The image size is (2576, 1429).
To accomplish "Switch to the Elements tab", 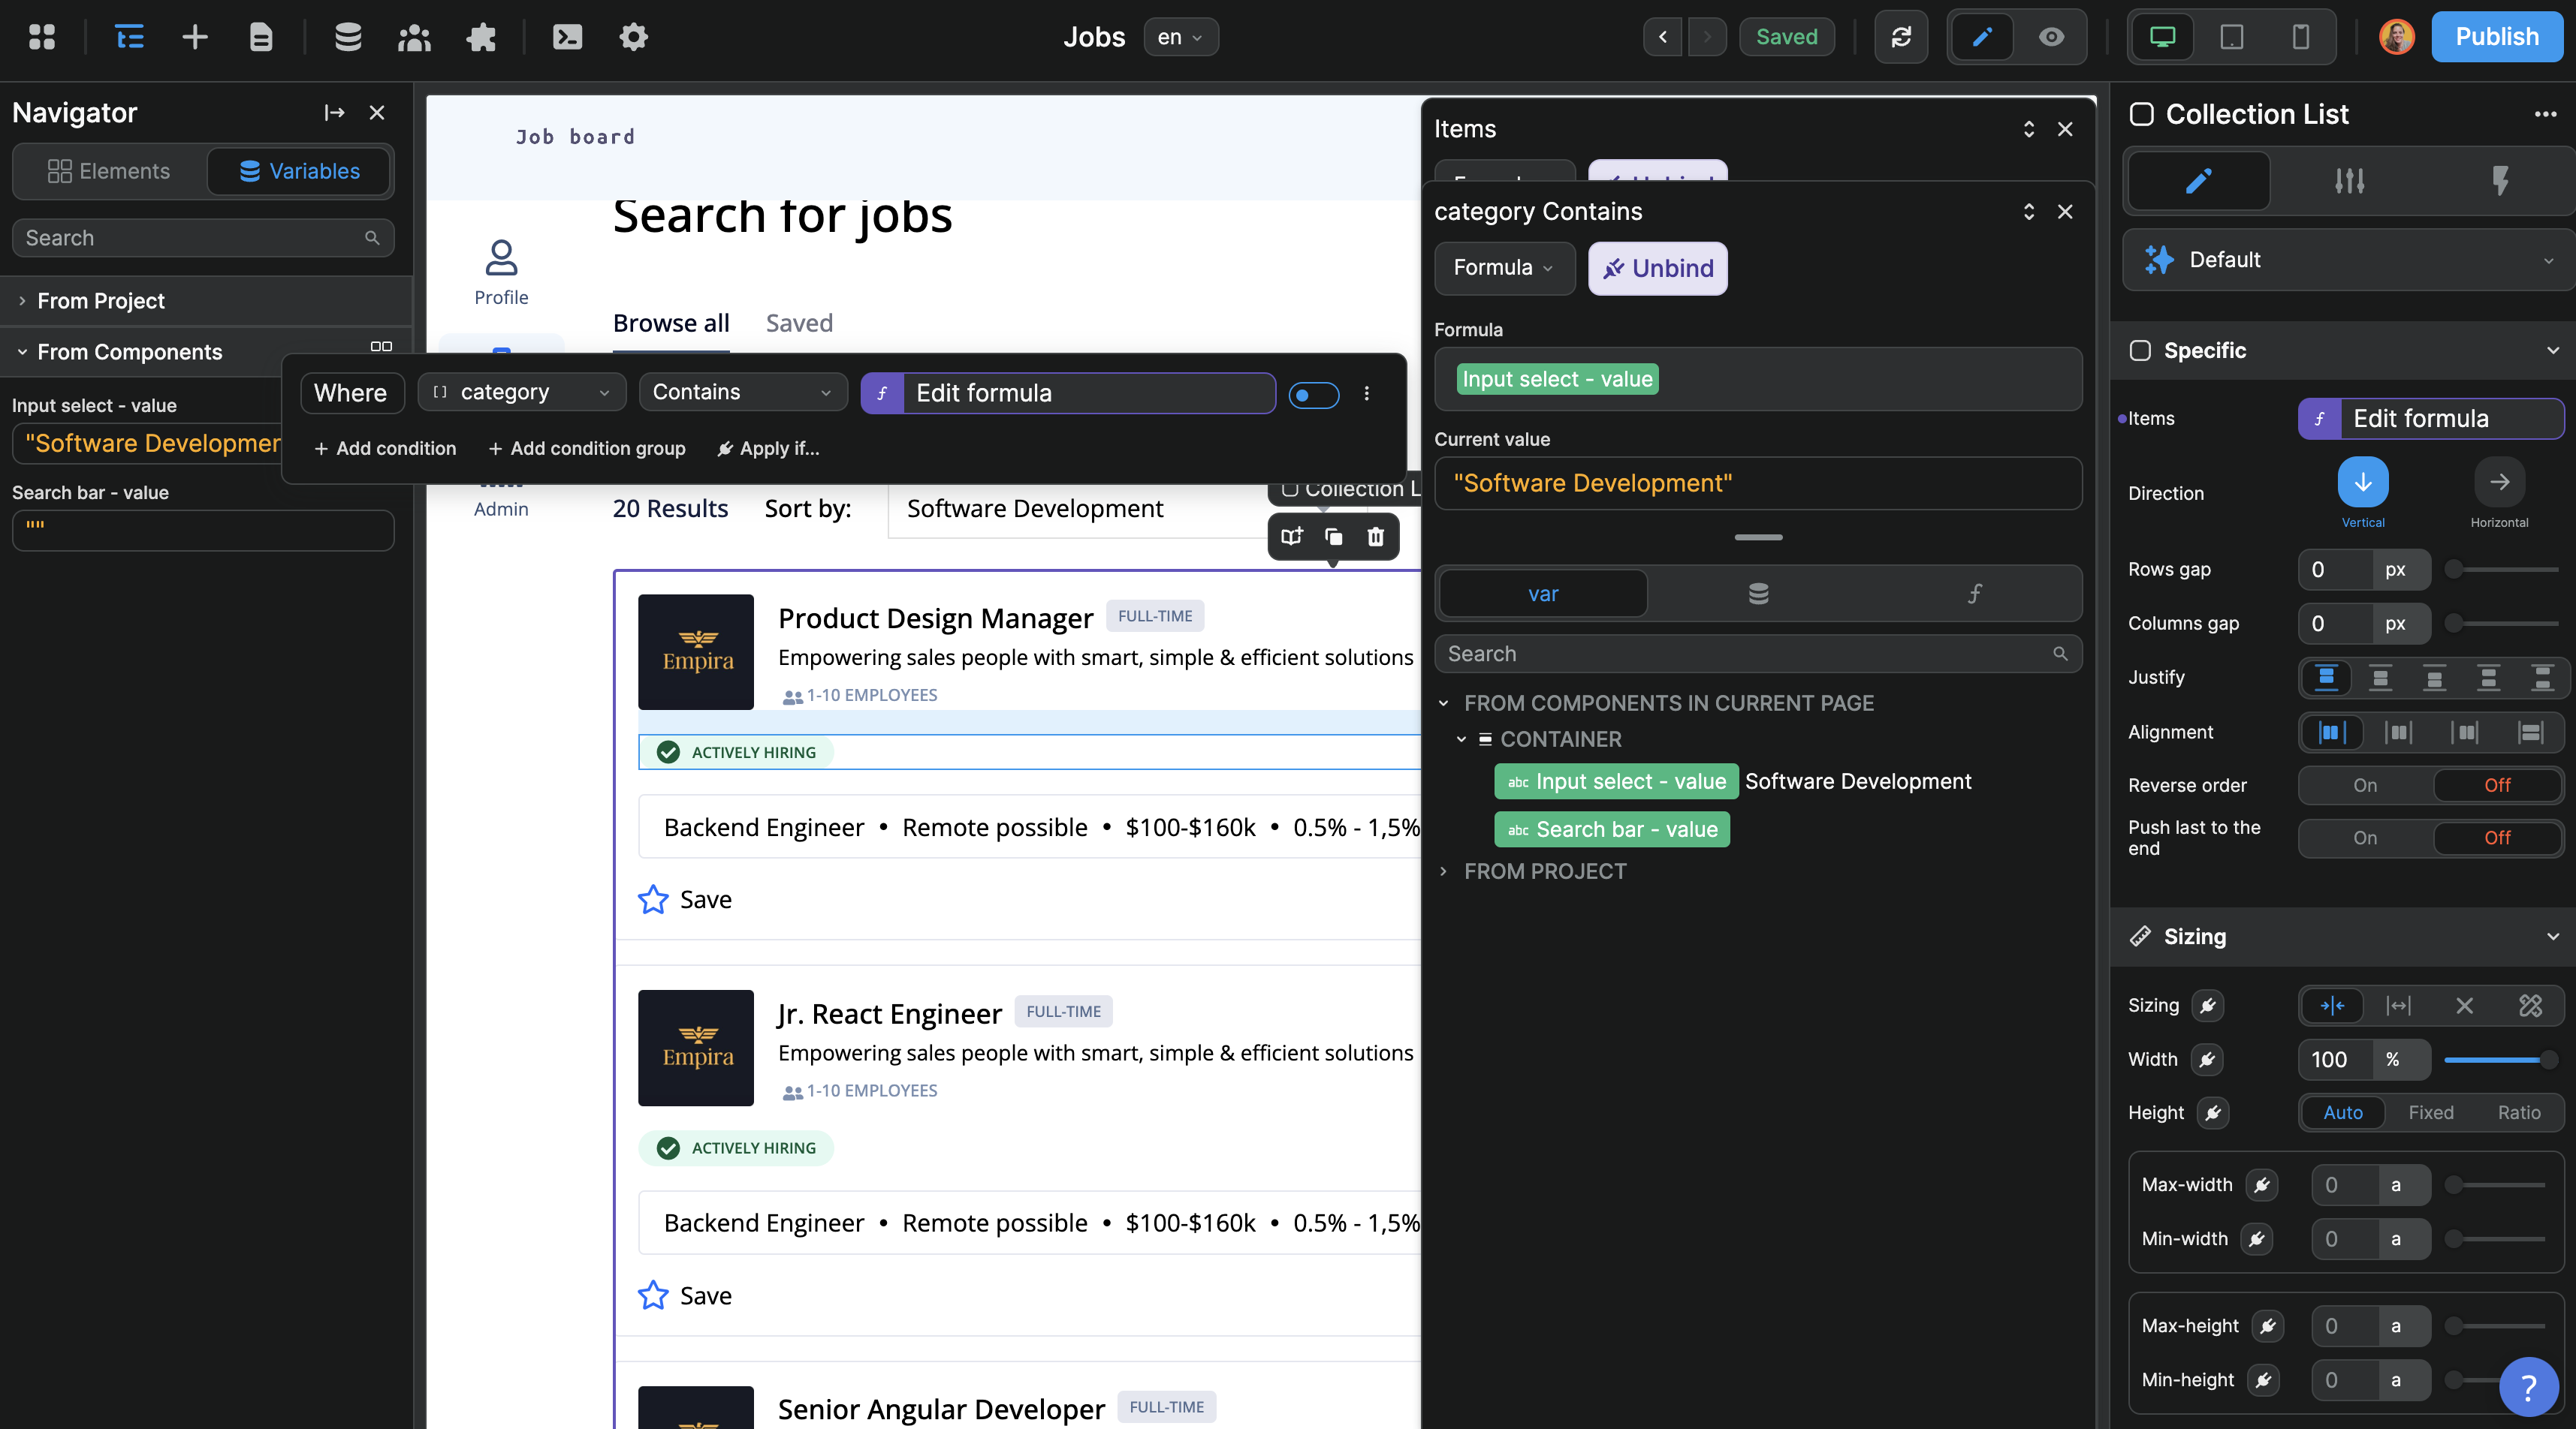I will (x=109, y=171).
